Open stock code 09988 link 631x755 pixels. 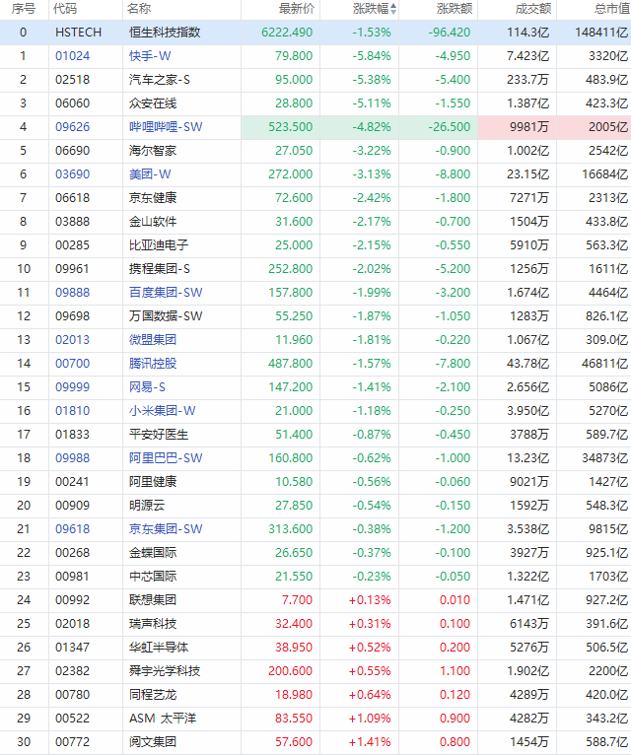coord(72,457)
